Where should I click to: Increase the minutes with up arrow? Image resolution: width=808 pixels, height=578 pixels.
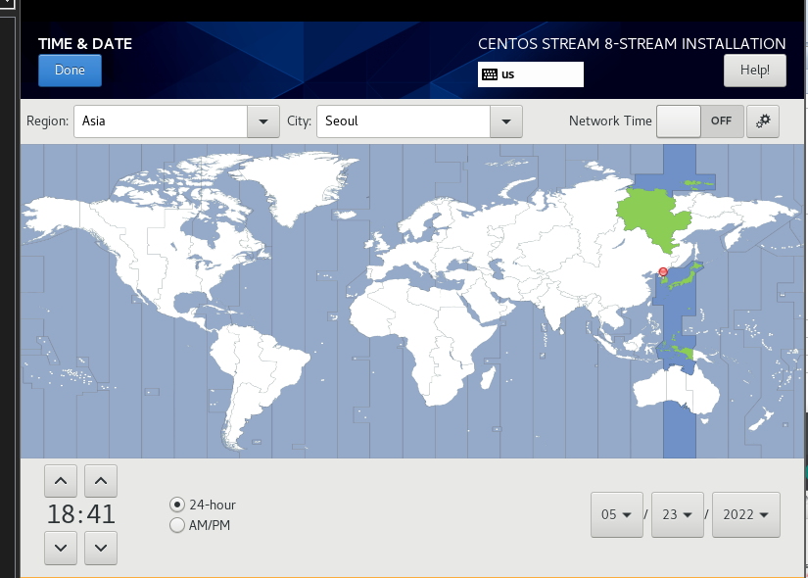101,481
